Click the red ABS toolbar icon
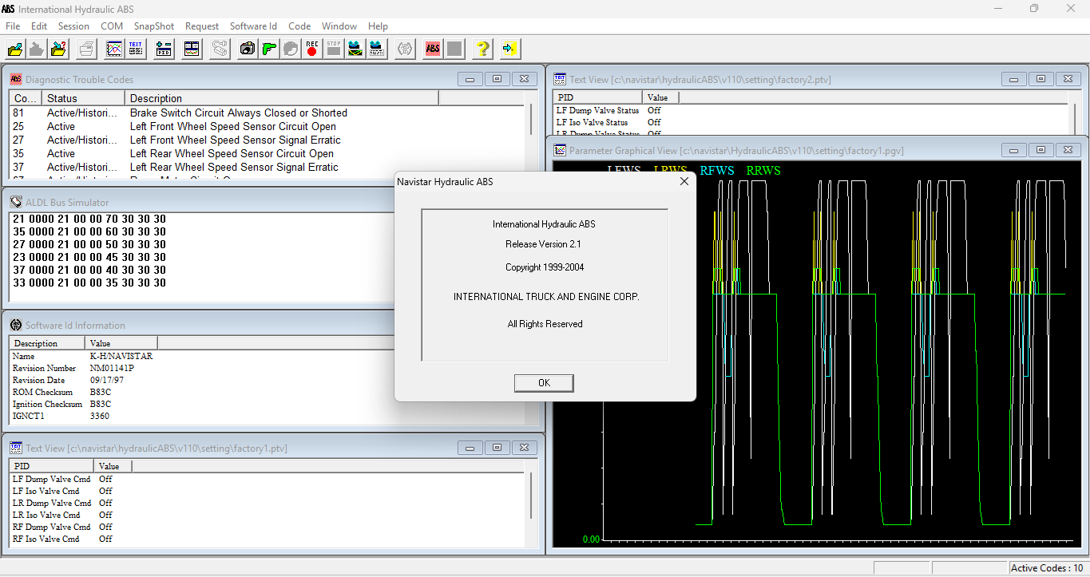Viewport: 1090px width, 577px height. point(433,49)
